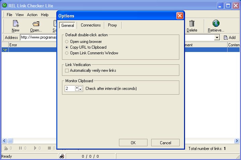Open the Help menu
The image size is (241, 160).
click(45, 15)
